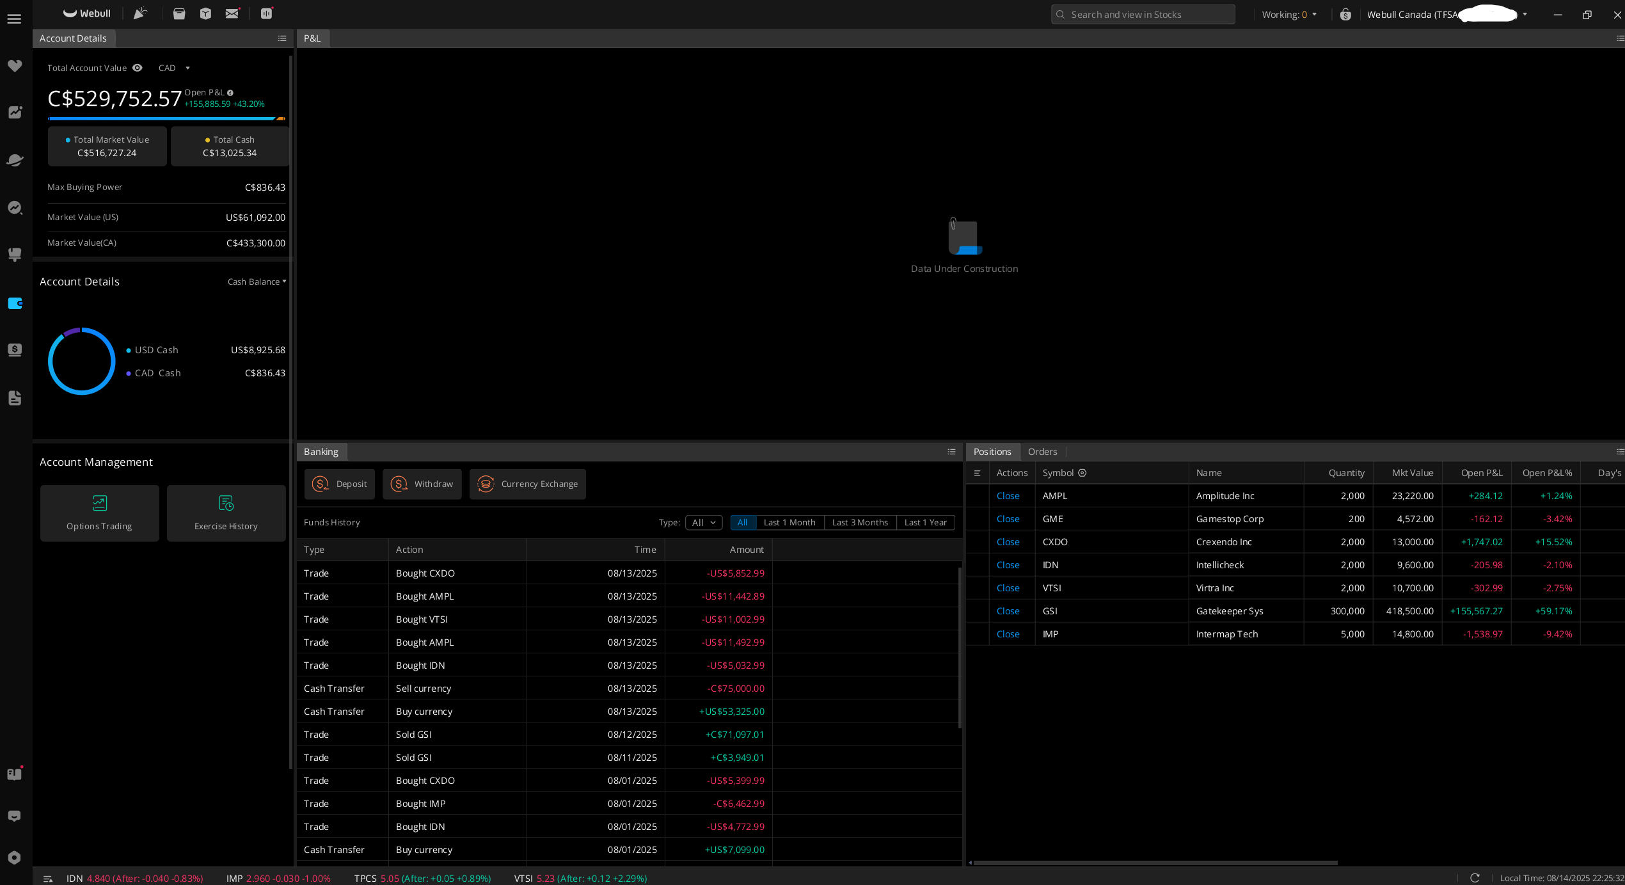This screenshot has width=1625, height=885.
Task: Click Close link for GME position
Action: [x=1008, y=519]
